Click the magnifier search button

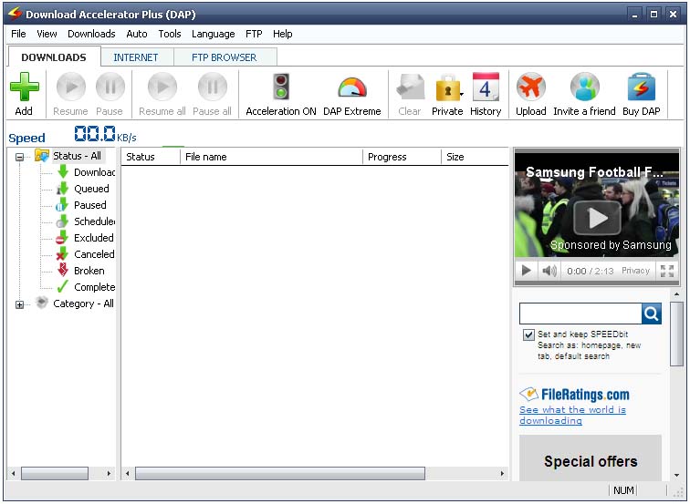pyautogui.click(x=652, y=314)
